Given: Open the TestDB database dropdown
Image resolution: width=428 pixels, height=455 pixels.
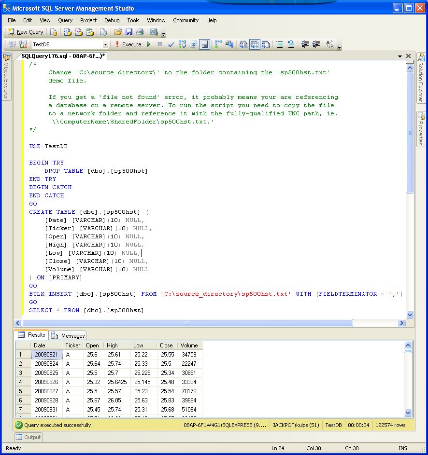Looking at the screenshot, I should [x=105, y=45].
